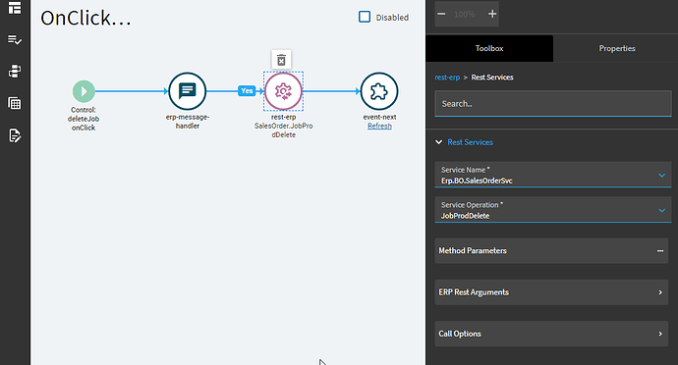Zoom out with the minus button
The width and height of the screenshot is (678, 365).
[x=441, y=14]
